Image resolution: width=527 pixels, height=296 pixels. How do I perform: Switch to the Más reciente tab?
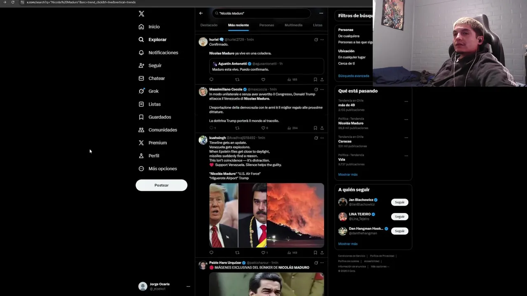tap(238, 25)
